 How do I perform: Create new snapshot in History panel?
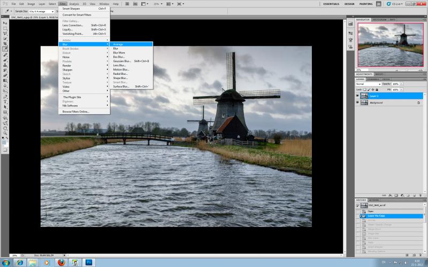point(414,255)
